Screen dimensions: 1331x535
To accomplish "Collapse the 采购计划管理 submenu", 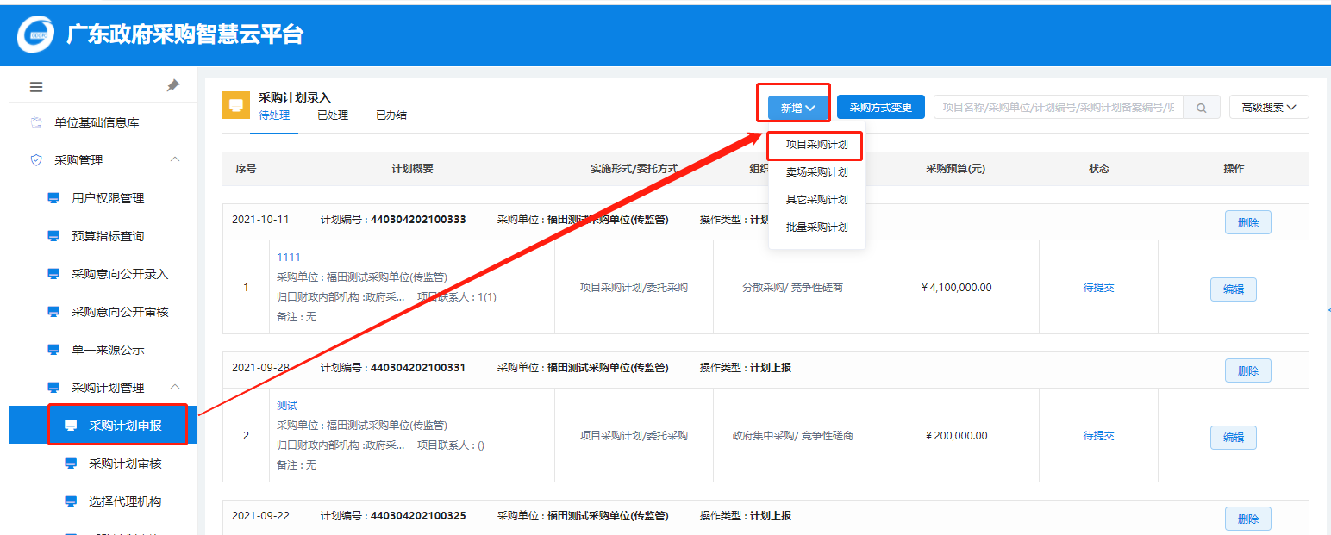I will click(175, 388).
